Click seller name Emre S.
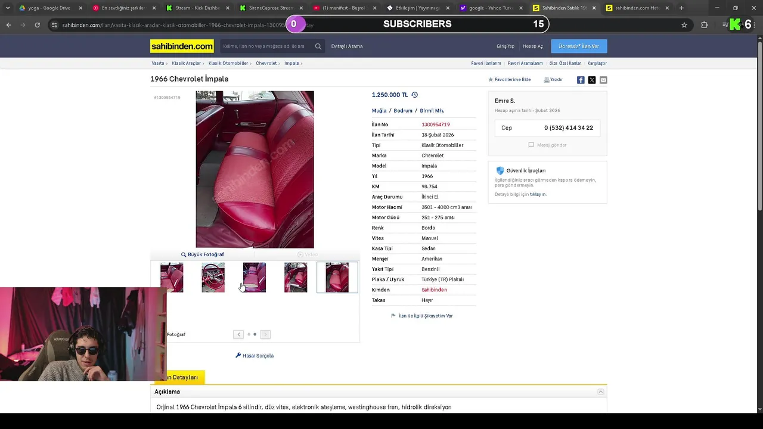The image size is (763, 429). (x=505, y=101)
